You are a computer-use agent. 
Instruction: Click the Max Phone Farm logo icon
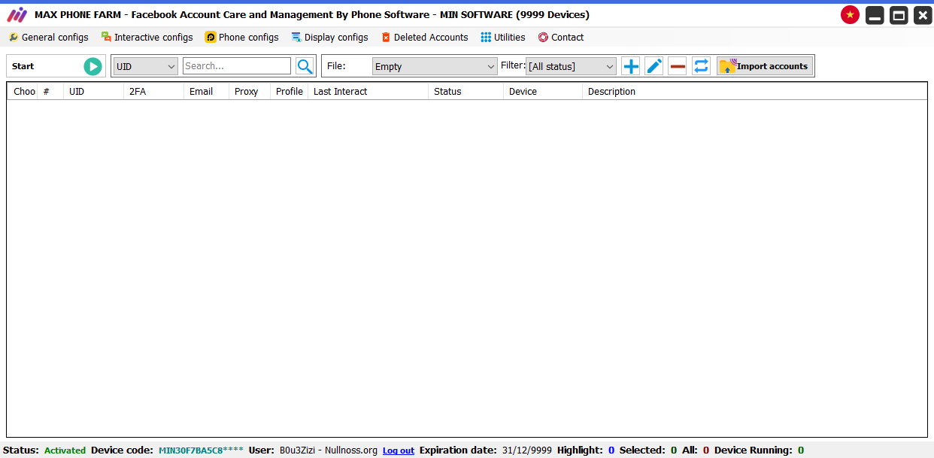(x=17, y=14)
